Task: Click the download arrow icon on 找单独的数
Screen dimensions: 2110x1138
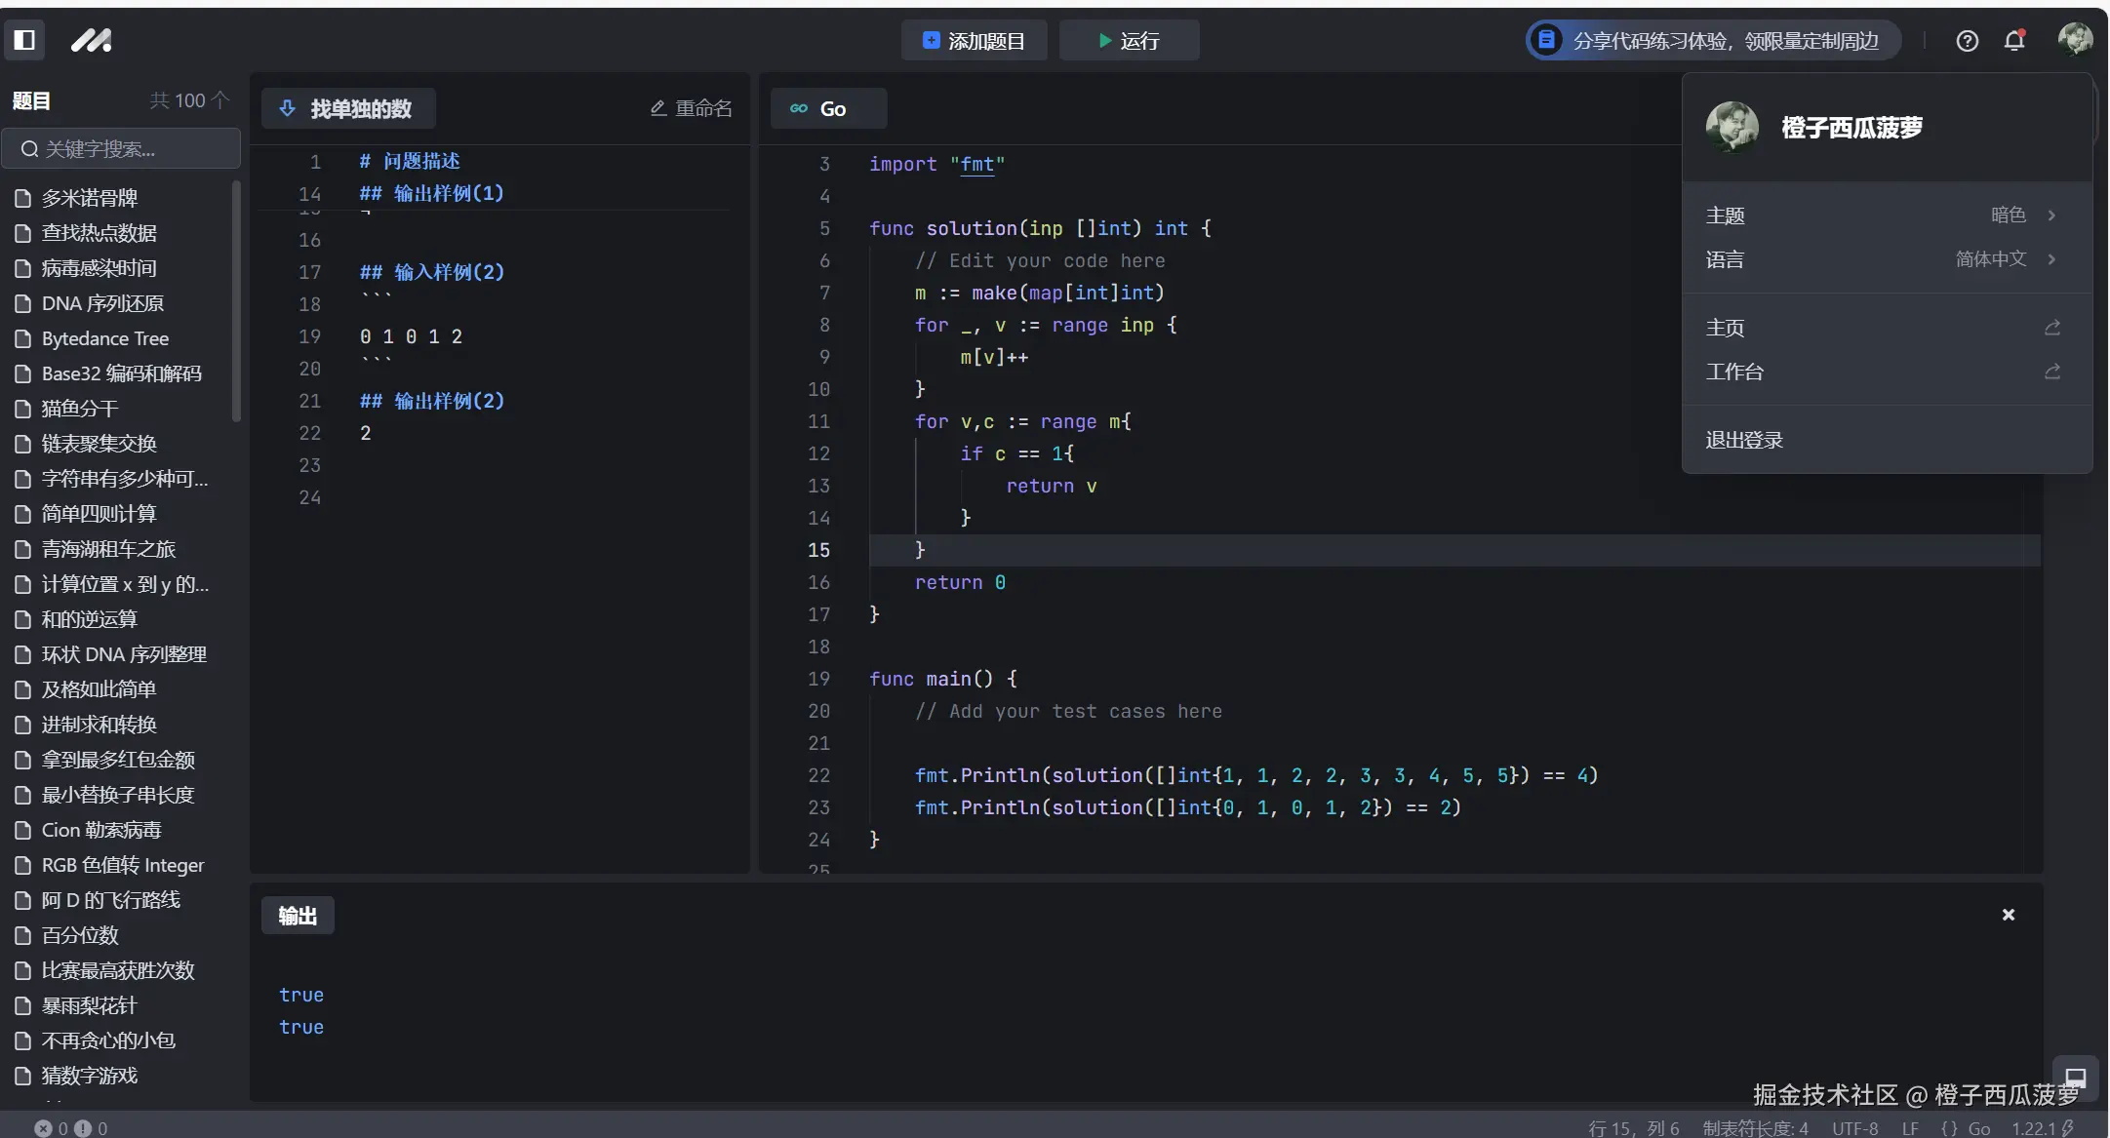Action: click(288, 108)
